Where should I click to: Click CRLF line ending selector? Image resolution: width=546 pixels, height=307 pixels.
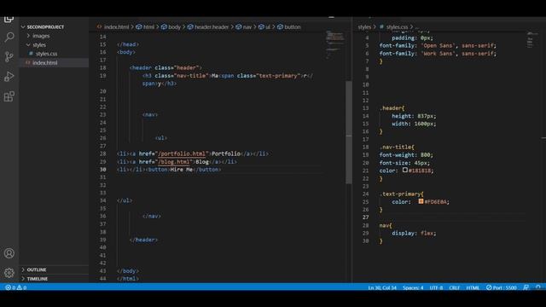[455, 287]
